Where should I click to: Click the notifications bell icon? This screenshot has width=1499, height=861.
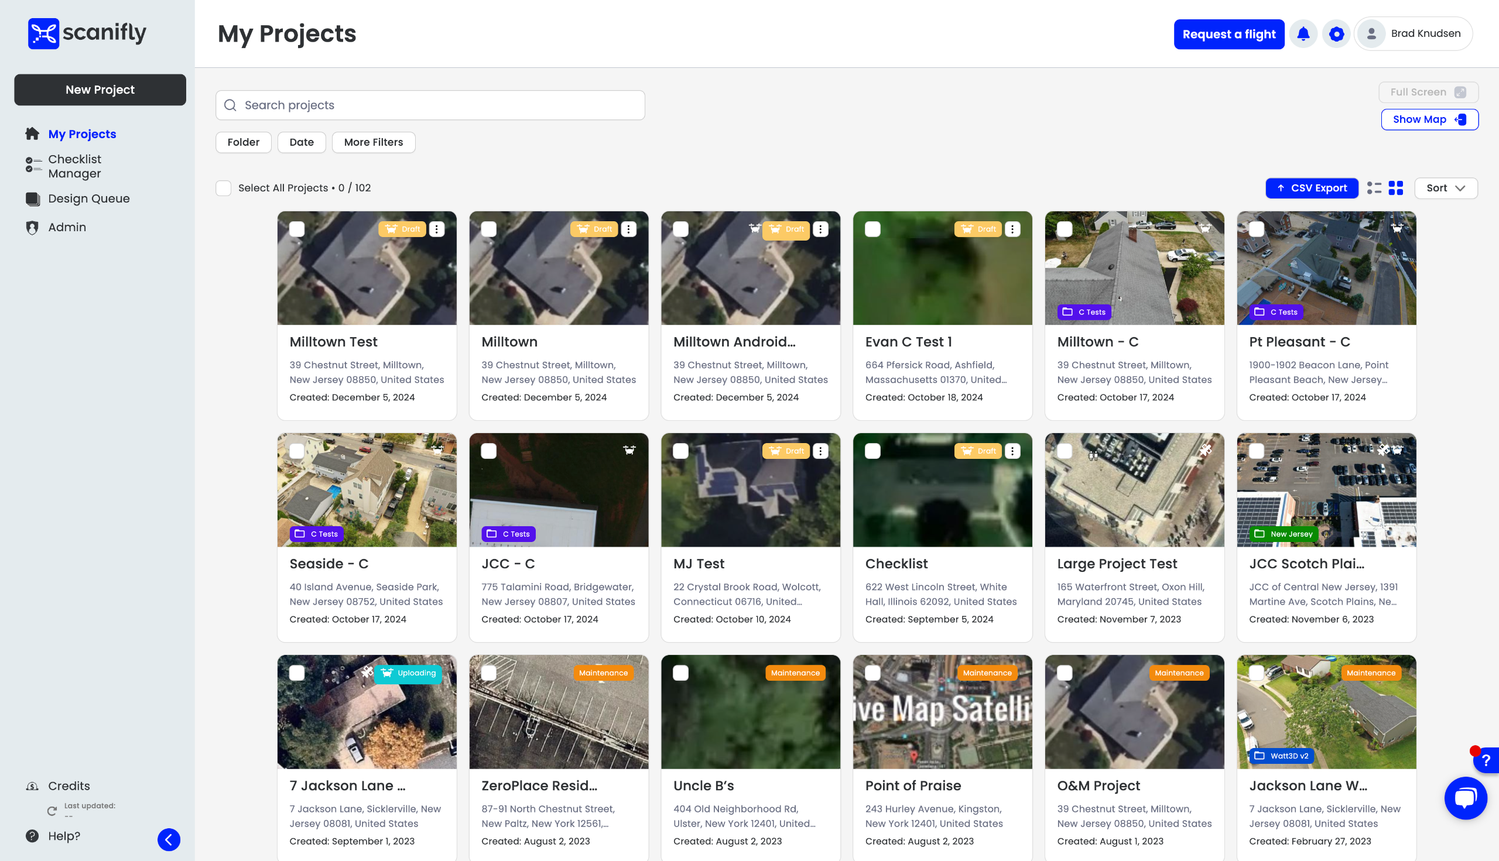[x=1303, y=35]
